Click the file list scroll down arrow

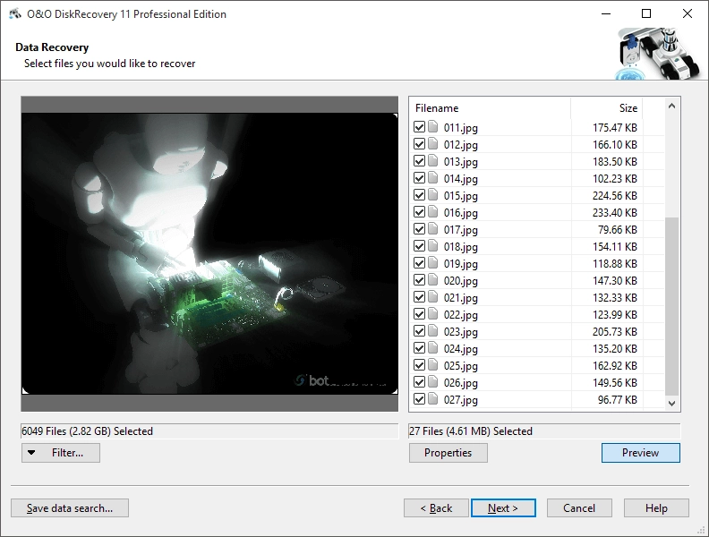coord(671,404)
